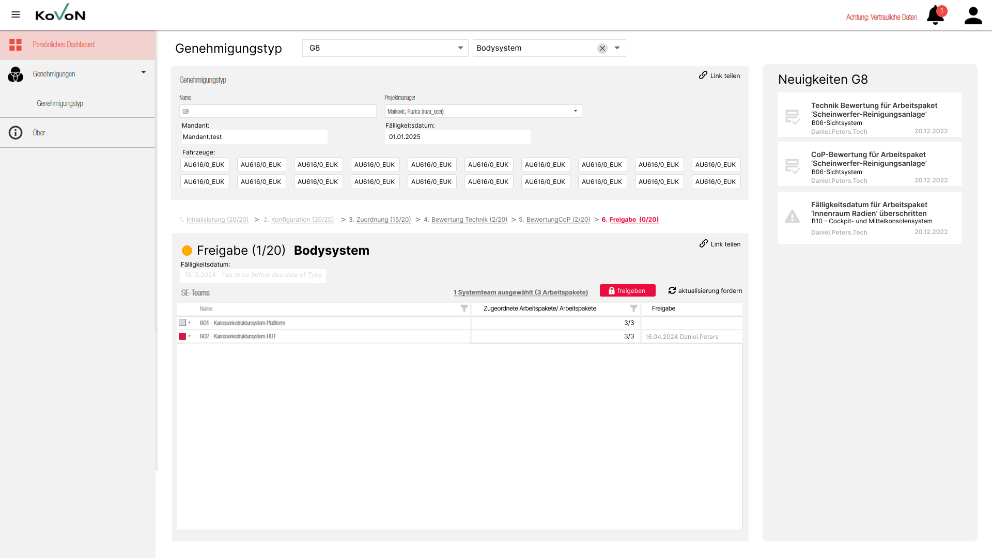Click the Arbeitspakete column filter icon
The height and width of the screenshot is (558, 992).
[633, 308]
